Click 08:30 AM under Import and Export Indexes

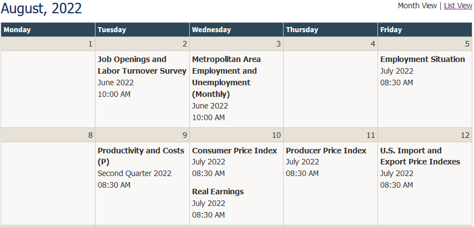396,185
